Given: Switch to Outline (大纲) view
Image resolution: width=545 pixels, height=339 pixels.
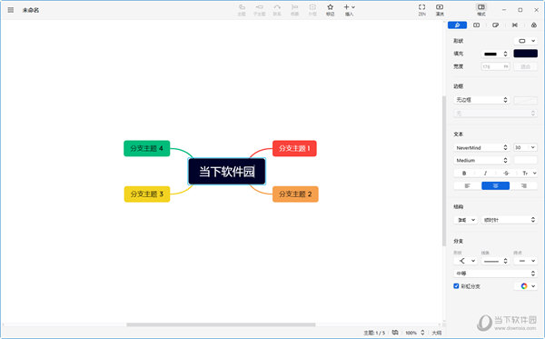Looking at the screenshot, I should [x=437, y=333].
